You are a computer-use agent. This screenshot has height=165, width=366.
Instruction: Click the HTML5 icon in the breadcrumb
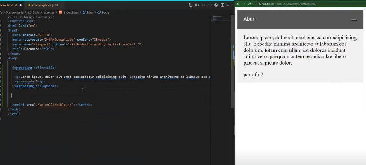[60, 12]
